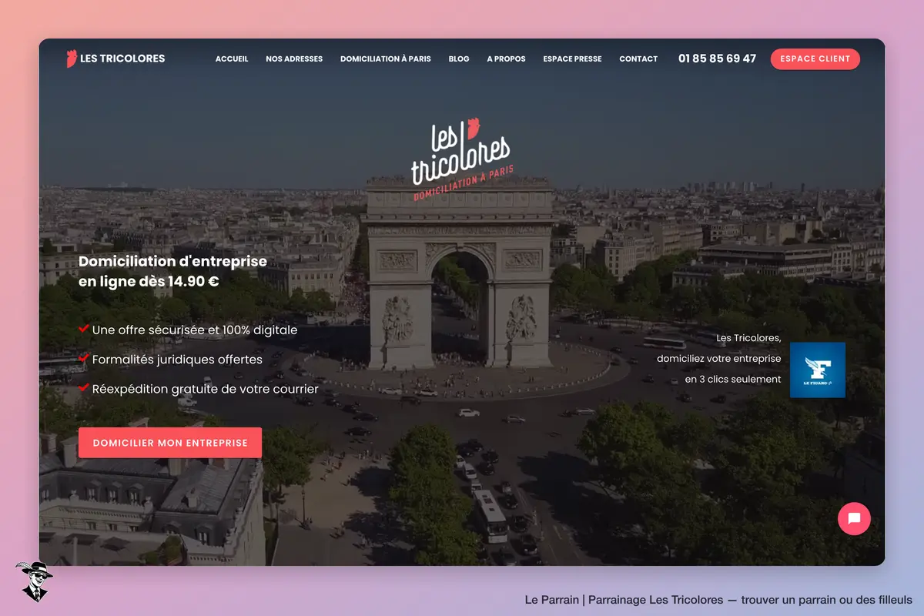Click 'Réexpédition gratuite de votre courrier' text
This screenshot has height=616, width=924.
[205, 389]
